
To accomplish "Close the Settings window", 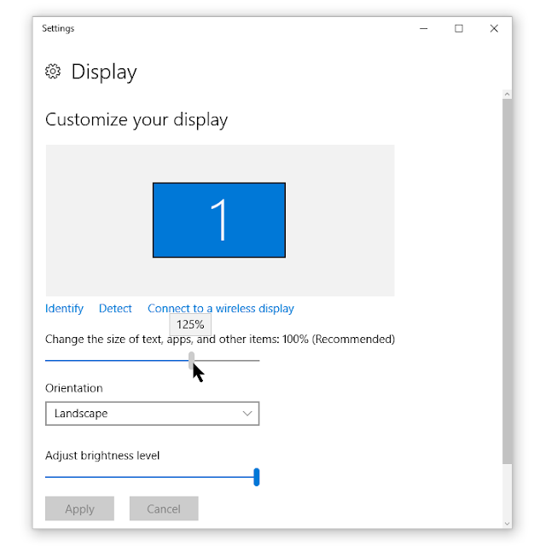I will coord(494,28).
